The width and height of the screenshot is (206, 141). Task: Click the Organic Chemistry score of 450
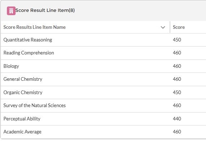coord(177,92)
